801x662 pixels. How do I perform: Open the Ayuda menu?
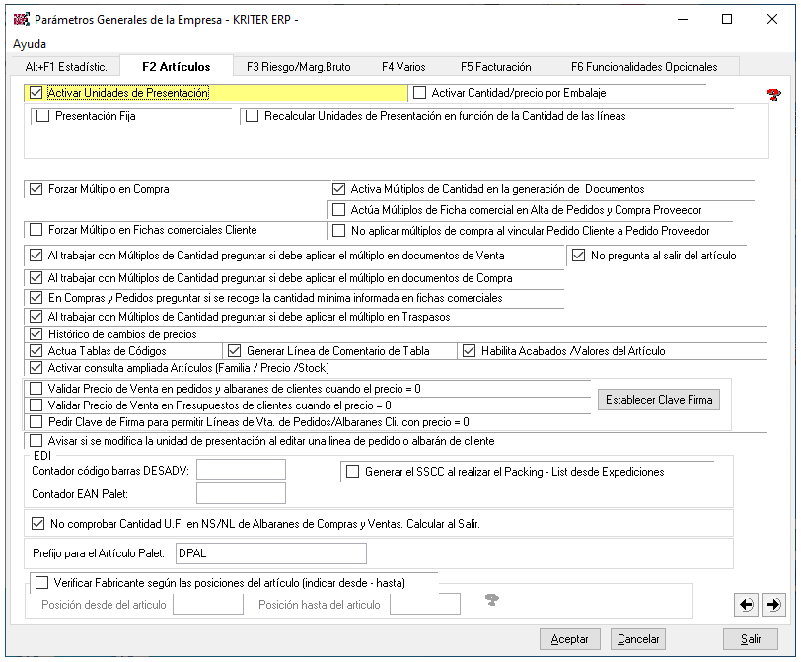click(30, 44)
